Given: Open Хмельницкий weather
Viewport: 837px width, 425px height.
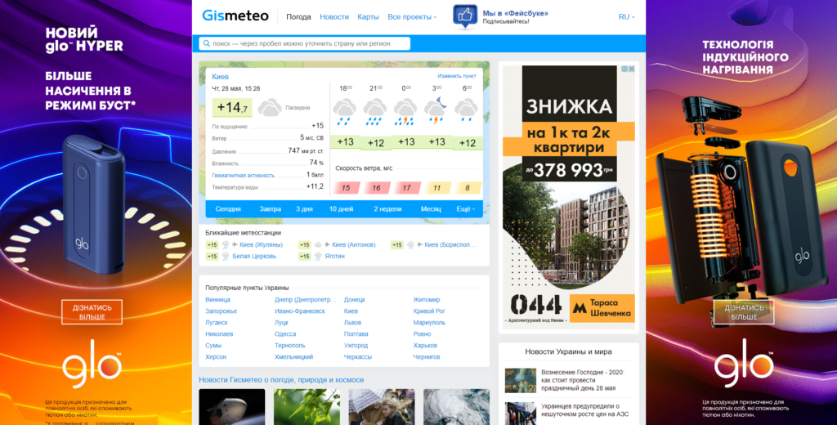Looking at the screenshot, I should (293, 356).
